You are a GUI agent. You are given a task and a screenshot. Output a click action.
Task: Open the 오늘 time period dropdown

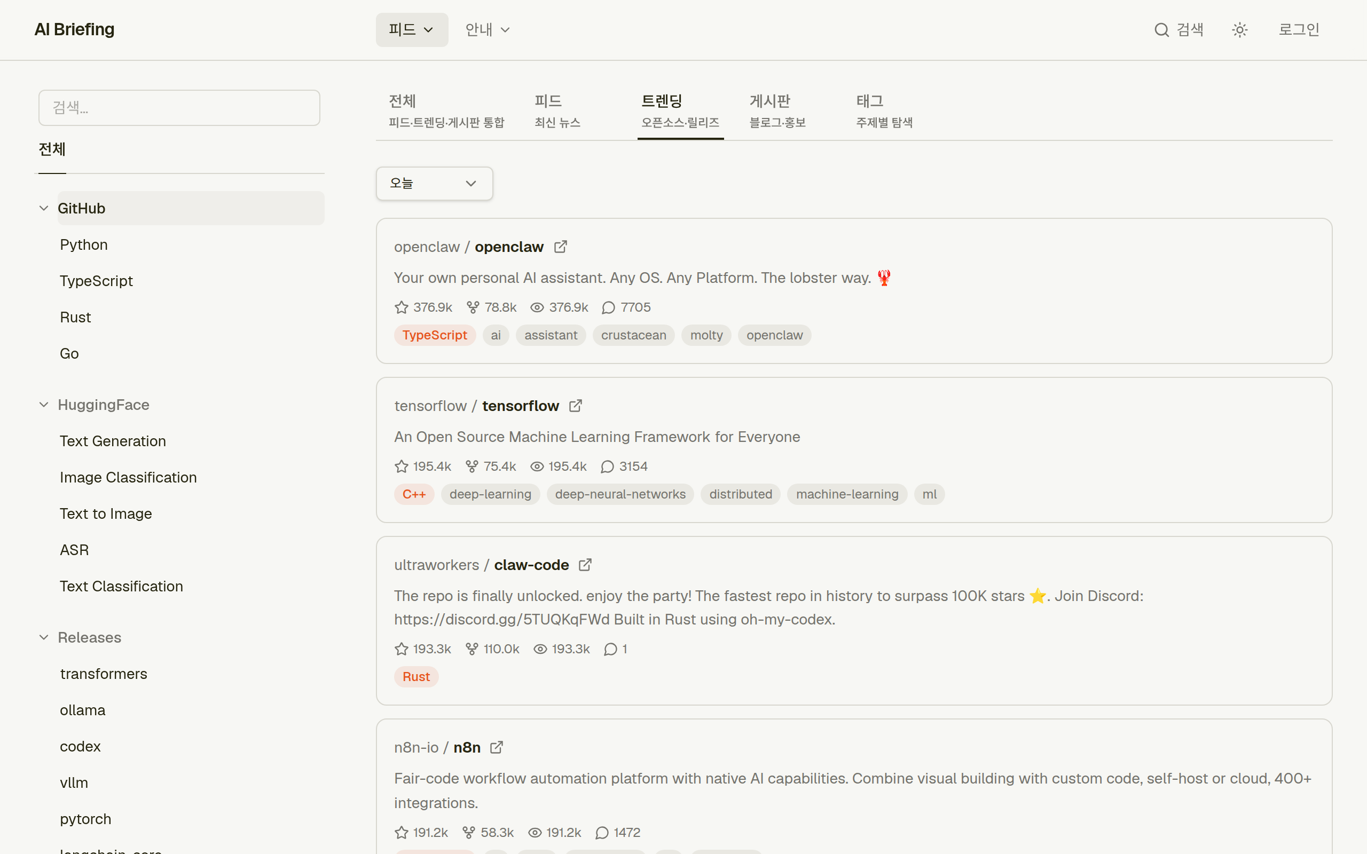434,183
